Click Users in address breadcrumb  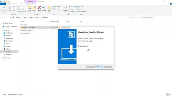pyautogui.click(x=31, y=17)
